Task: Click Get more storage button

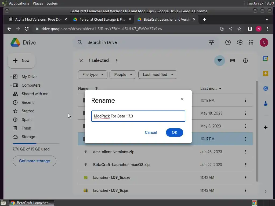Action: (34, 161)
